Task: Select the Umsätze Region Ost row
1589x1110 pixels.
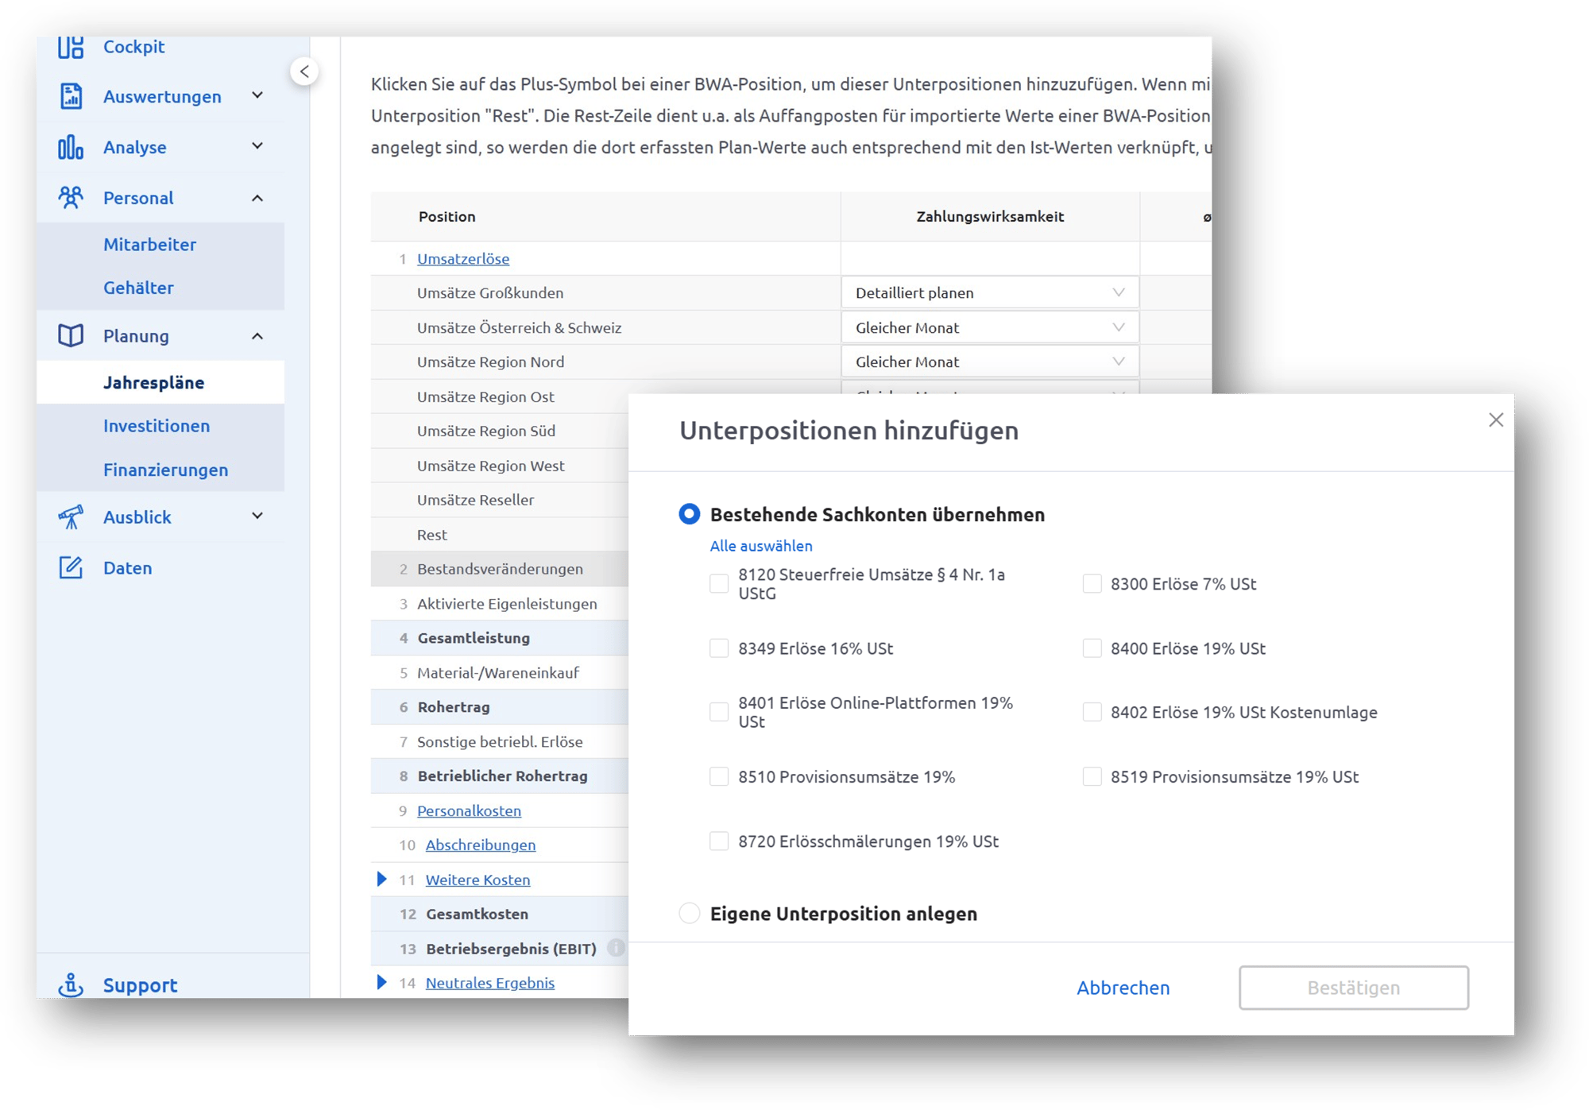Action: coord(500,396)
